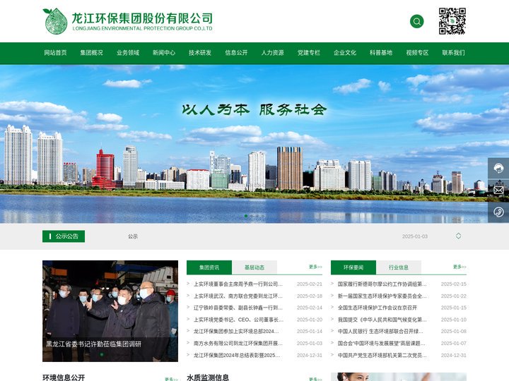Switch to the 基层动态 tab

[x=255, y=267]
